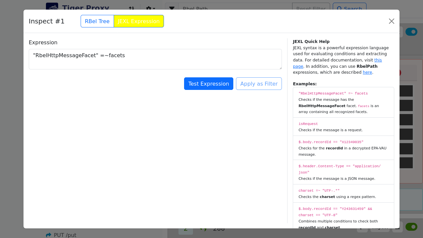The width and height of the screenshot is (423, 238).
Task: Switch to the RBel Tree tab
Action: [x=97, y=21]
